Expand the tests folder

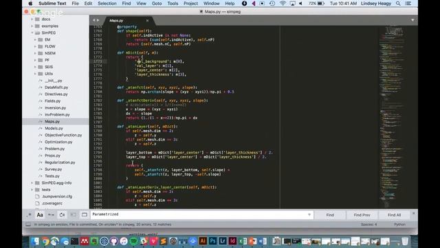[32, 190]
